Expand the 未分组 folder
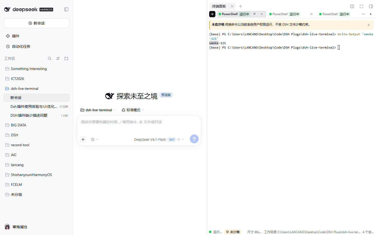Image resolution: width=376 pixels, height=235 pixels. (x=37, y=195)
